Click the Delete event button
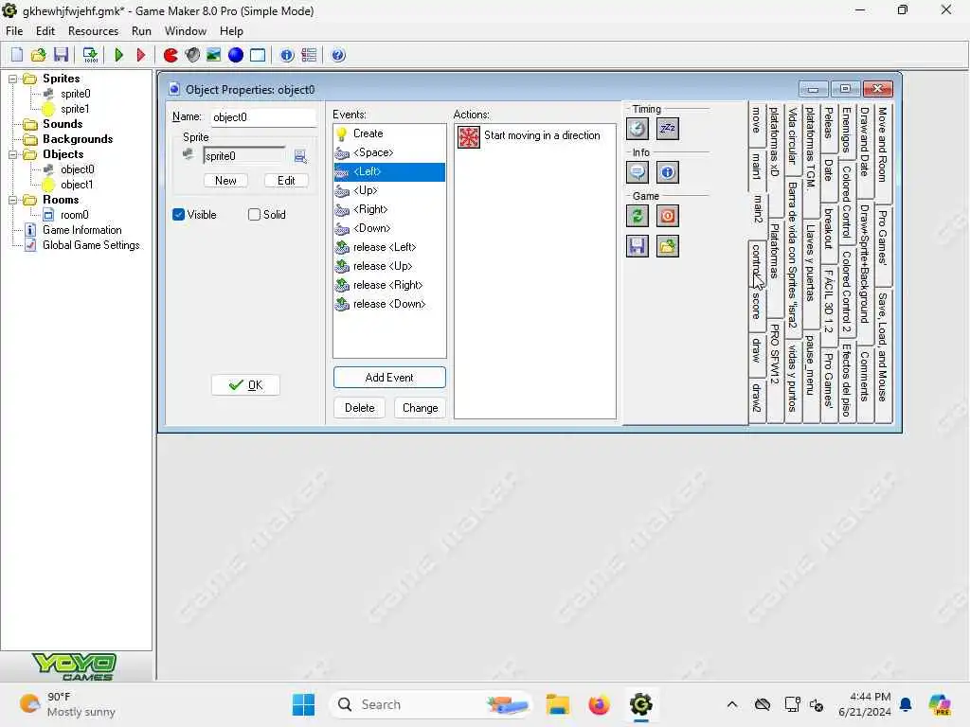This screenshot has height=727, width=970. click(x=359, y=408)
